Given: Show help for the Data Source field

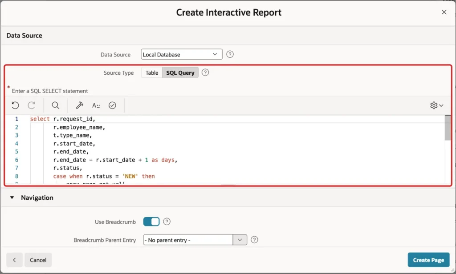Looking at the screenshot, I should [230, 54].
